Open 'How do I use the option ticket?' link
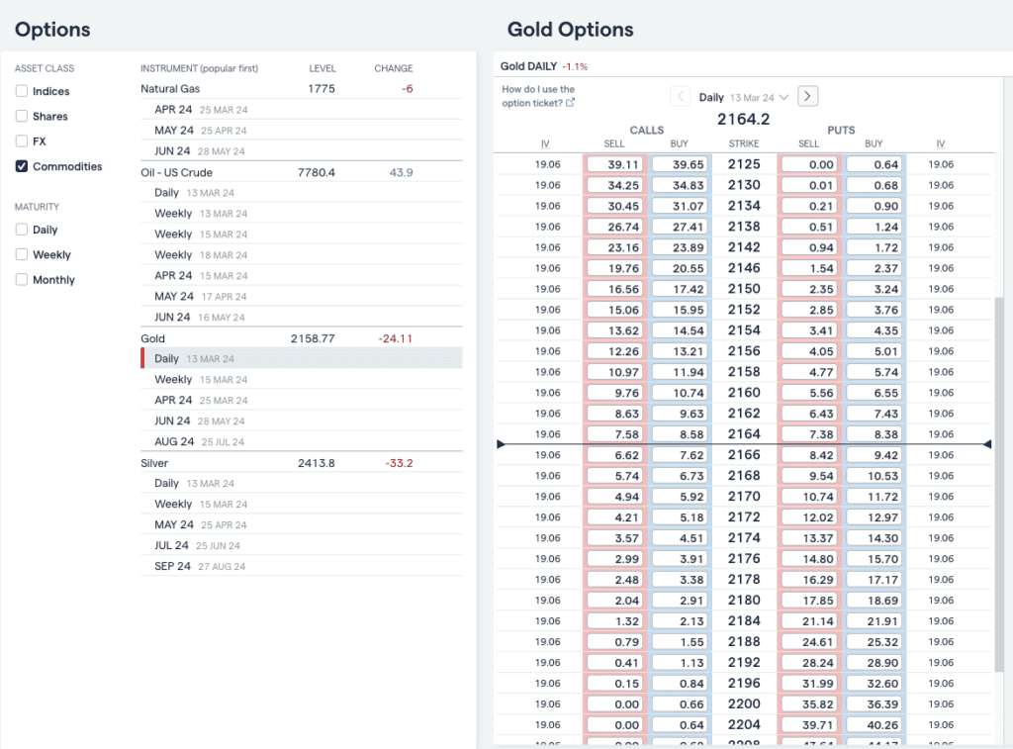This screenshot has width=1013, height=749. pos(538,96)
